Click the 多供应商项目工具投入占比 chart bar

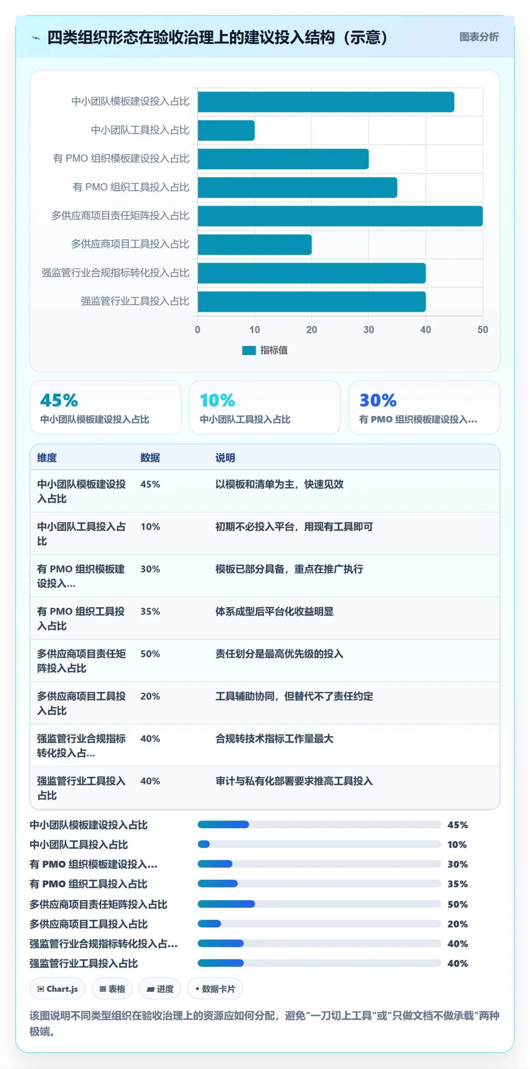254,244
